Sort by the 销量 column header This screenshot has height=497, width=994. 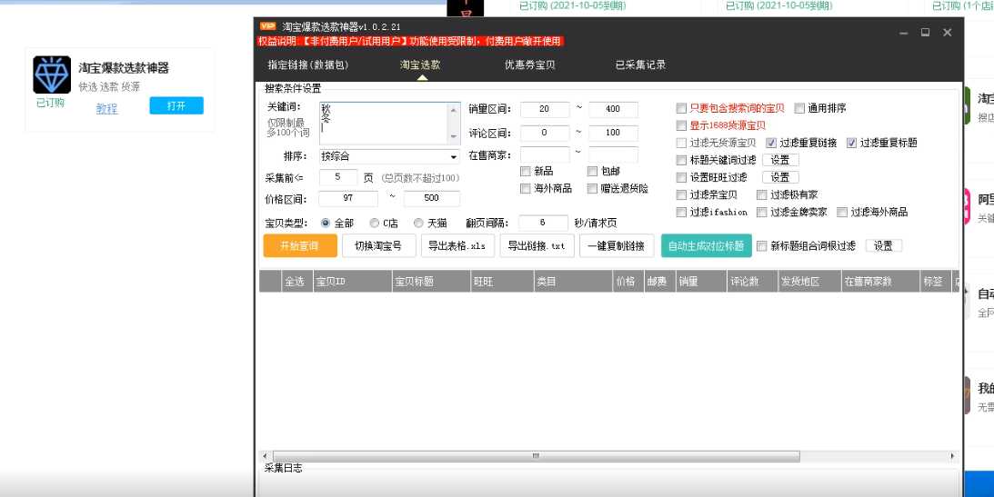click(700, 281)
